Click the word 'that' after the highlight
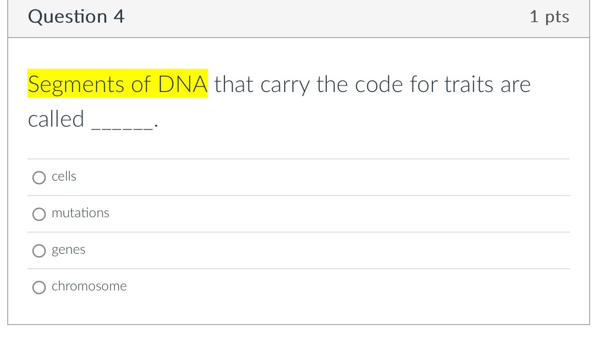 (x=234, y=85)
